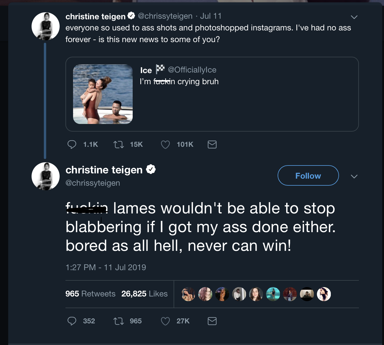The height and width of the screenshot is (345, 384).
Task: Retweet the main tweet with 965 retweets
Action: click(119, 321)
